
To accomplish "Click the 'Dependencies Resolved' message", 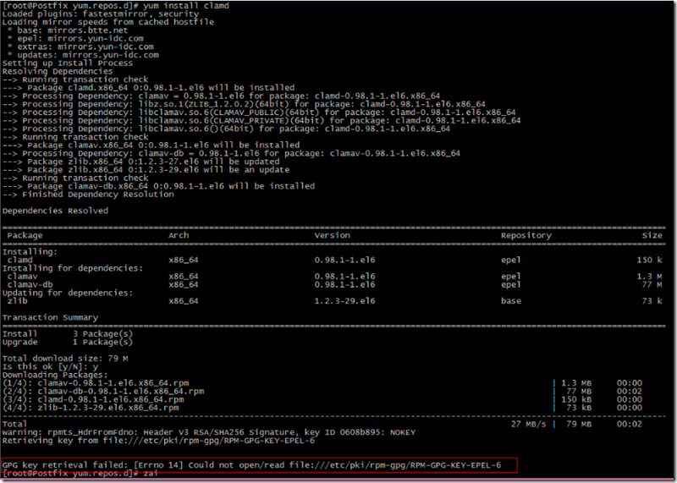I will point(55,211).
